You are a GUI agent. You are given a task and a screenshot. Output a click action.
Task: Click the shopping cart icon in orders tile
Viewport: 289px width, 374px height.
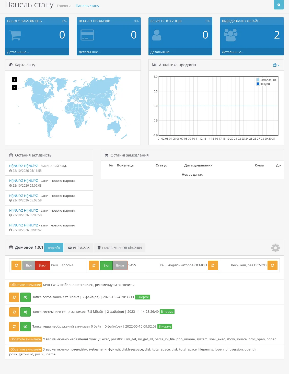point(15,35)
